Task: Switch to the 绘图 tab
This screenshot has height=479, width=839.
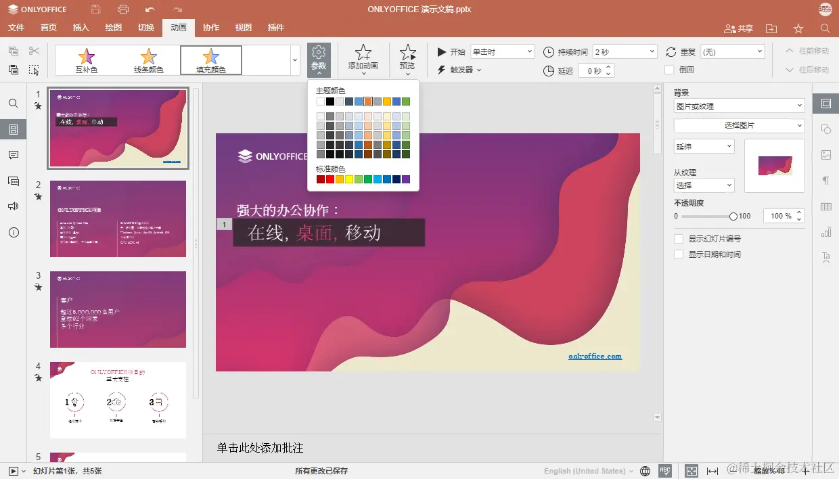Action: coord(114,28)
